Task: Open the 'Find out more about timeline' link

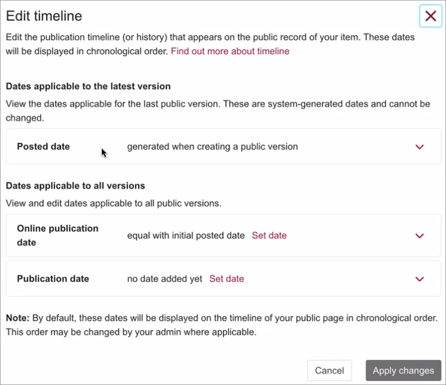Action: click(x=230, y=51)
